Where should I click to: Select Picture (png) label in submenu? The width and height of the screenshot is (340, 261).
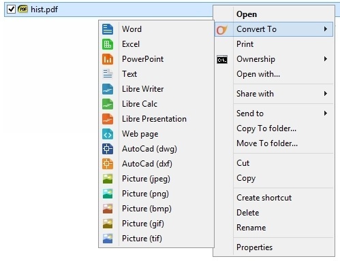145,194
